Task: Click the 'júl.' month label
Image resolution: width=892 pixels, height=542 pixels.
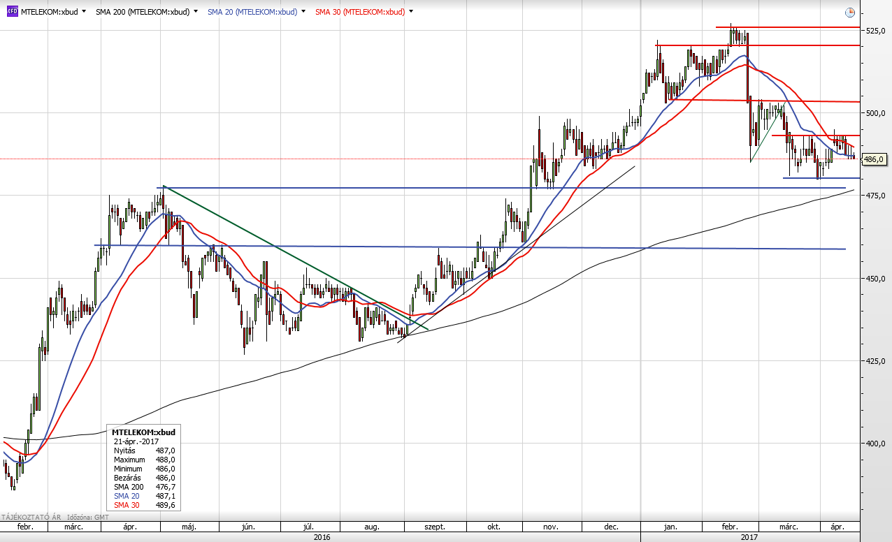Action: 308,527
